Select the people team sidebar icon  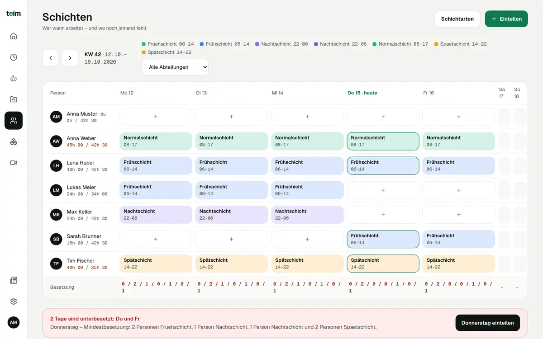click(14, 121)
